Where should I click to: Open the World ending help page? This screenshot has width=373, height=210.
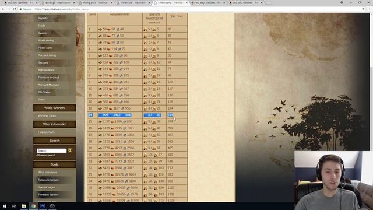click(x=46, y=40)
